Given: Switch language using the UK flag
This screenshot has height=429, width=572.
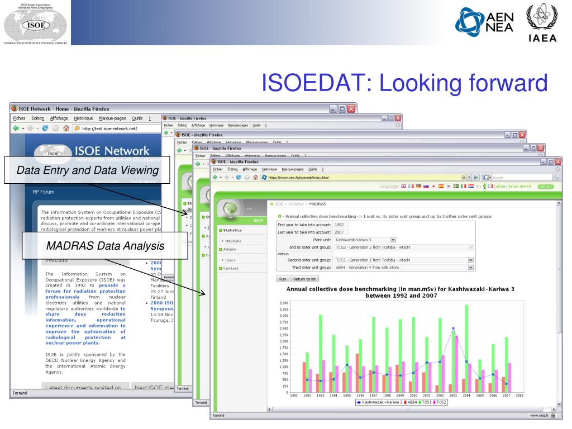Looking at the screenshot, I should coord(403,187).
